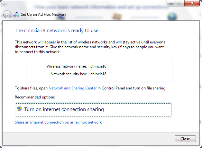Click the 'Set Up an Ad Hoc Network' title text
The image size is (202, 148).
tap(43, 14)
